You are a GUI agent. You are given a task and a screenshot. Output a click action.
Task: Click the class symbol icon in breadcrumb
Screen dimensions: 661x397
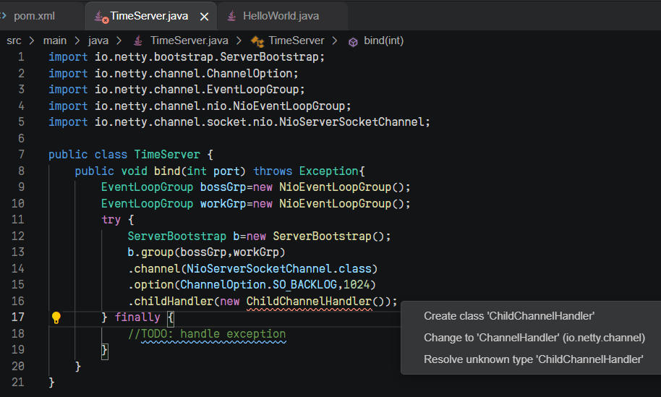(x=257, y=41)
